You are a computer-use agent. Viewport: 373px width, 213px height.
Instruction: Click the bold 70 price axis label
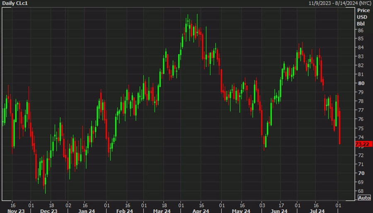click(361, 173)
